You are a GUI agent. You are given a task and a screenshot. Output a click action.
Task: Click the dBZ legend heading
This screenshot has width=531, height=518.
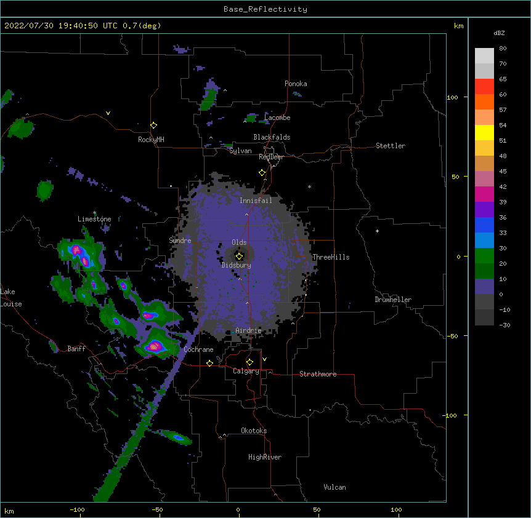[x=499, y=33]
